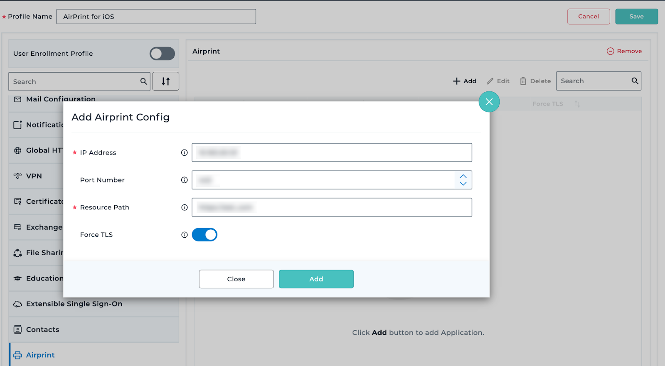The width and height of the screenshot is (665, 366).
Task: Open Mail Configuration section
Action: coord(61,99)
